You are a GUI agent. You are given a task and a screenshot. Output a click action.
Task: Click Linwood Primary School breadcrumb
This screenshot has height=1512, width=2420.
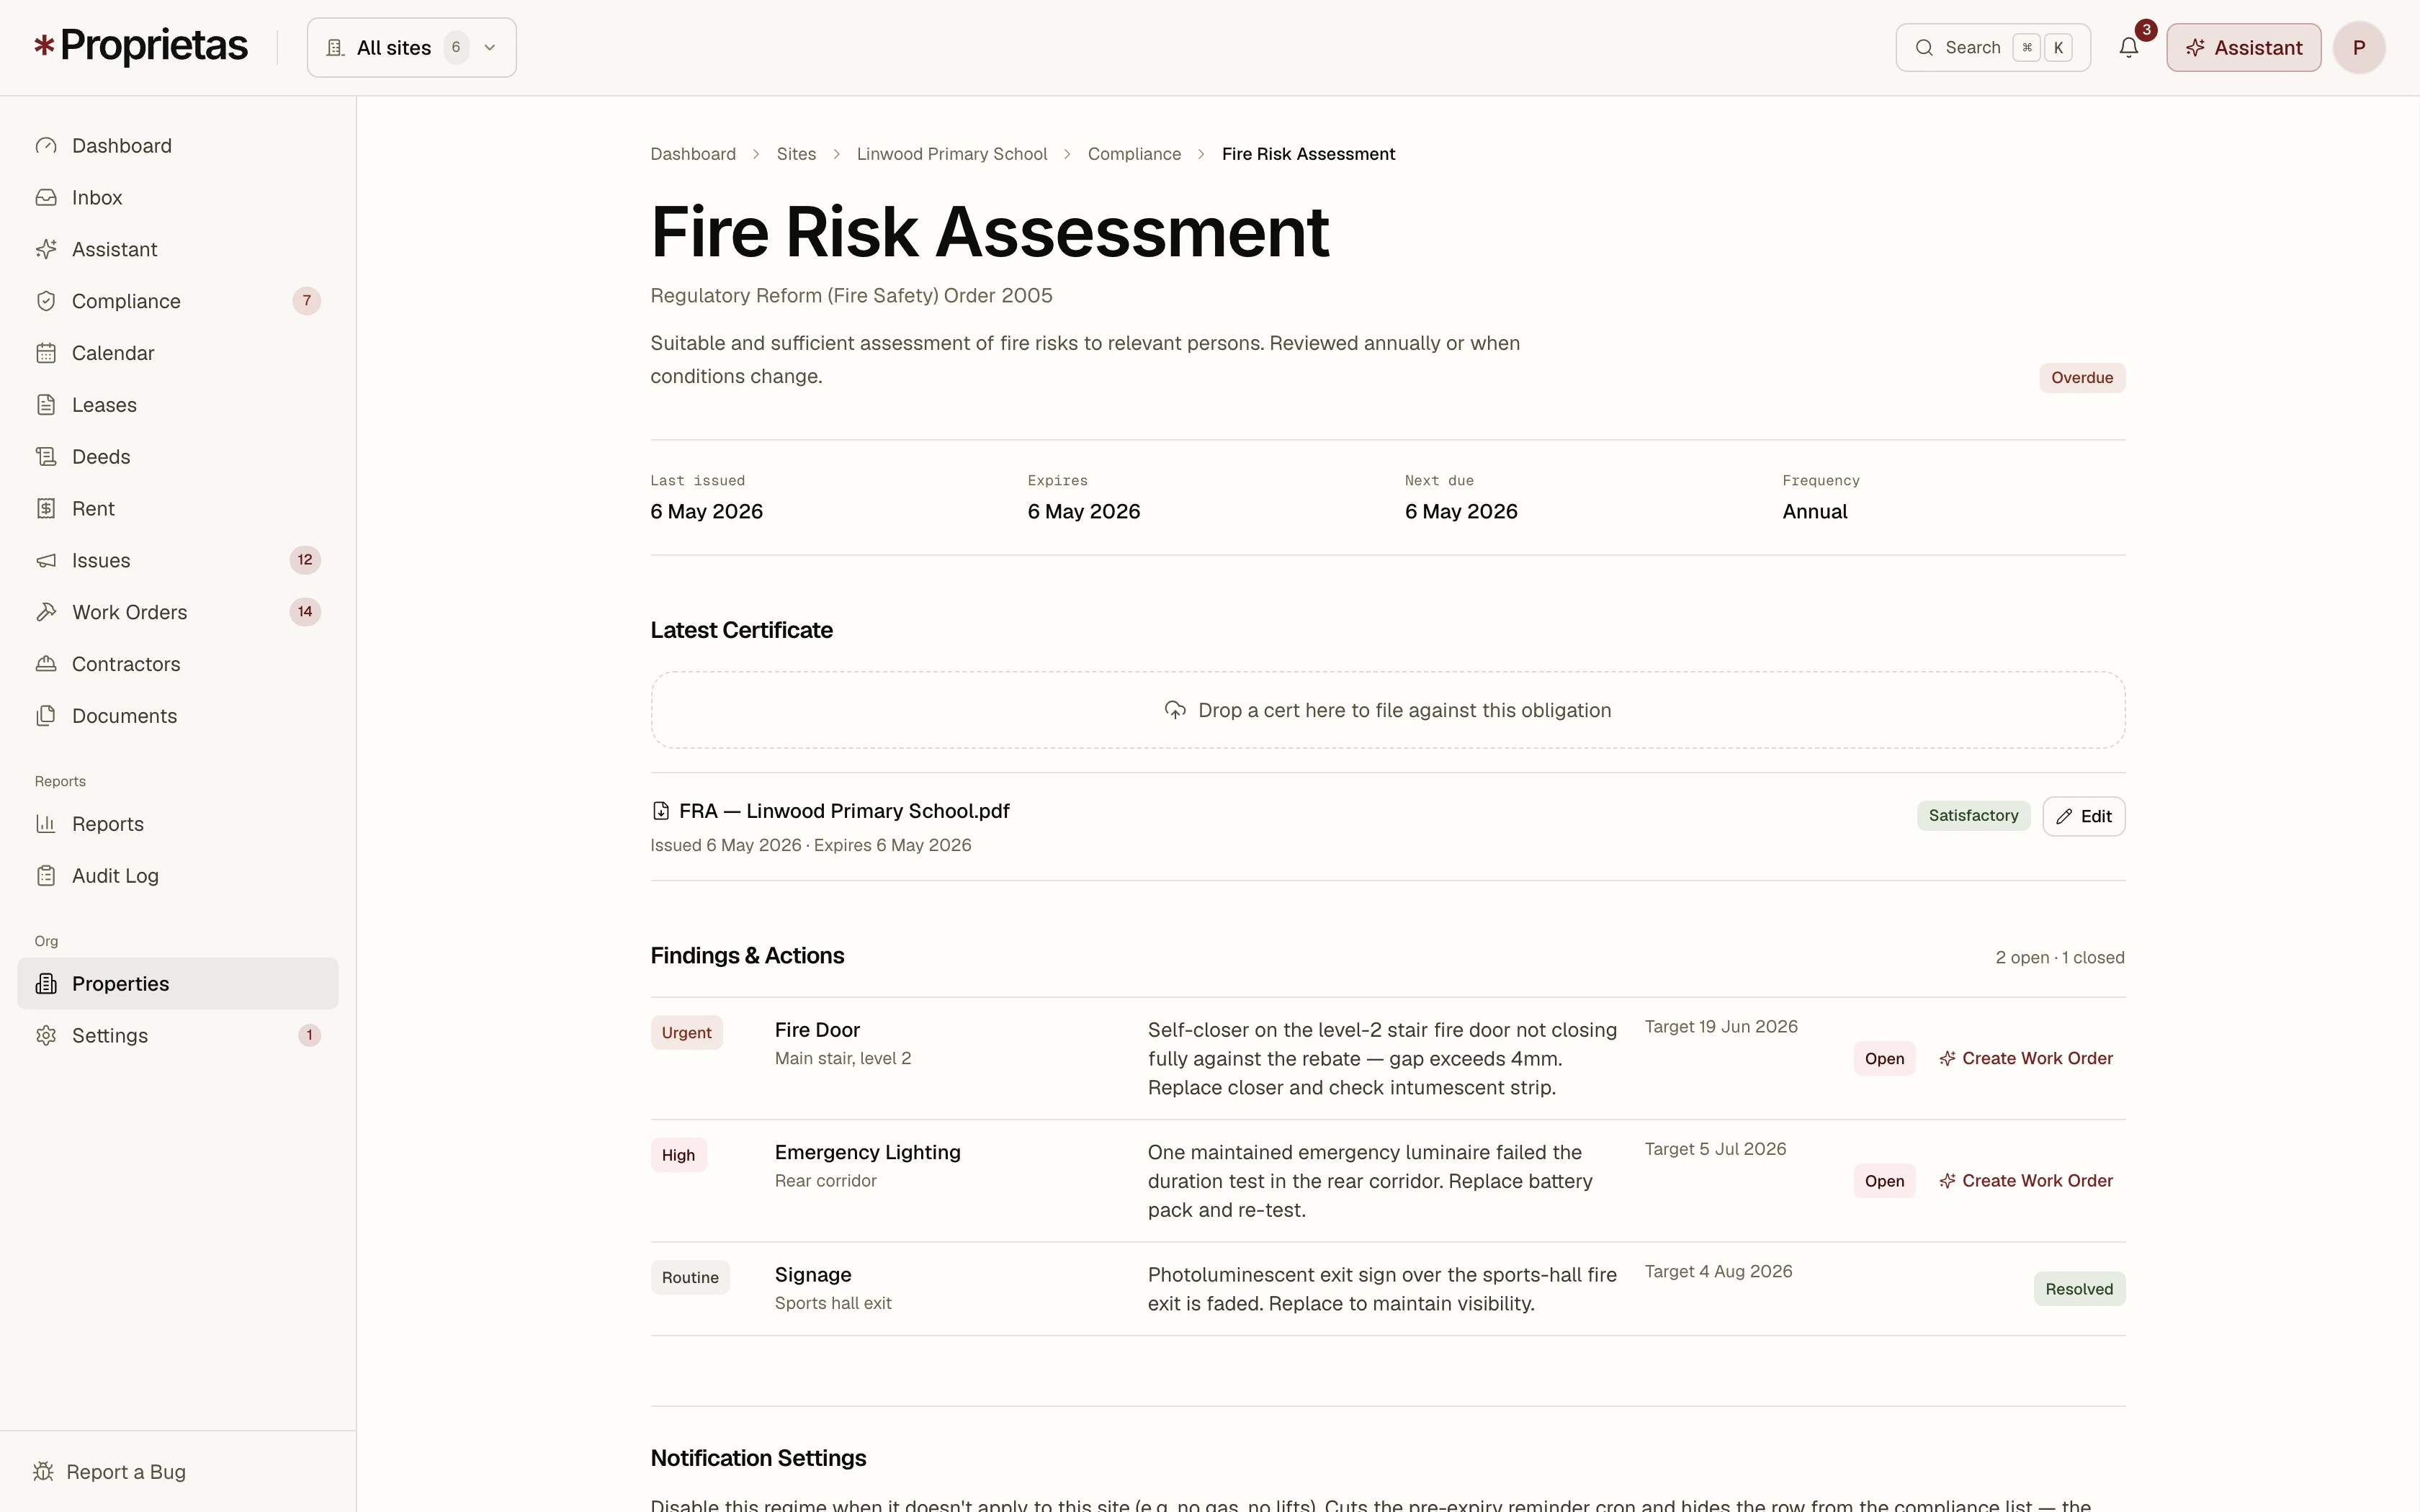952,154
